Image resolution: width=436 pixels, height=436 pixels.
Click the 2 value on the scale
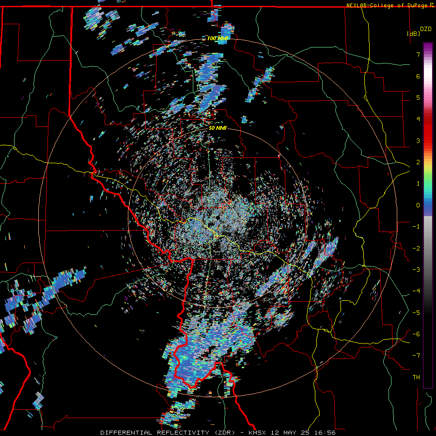pyautogui.click(x=418, y=162)
